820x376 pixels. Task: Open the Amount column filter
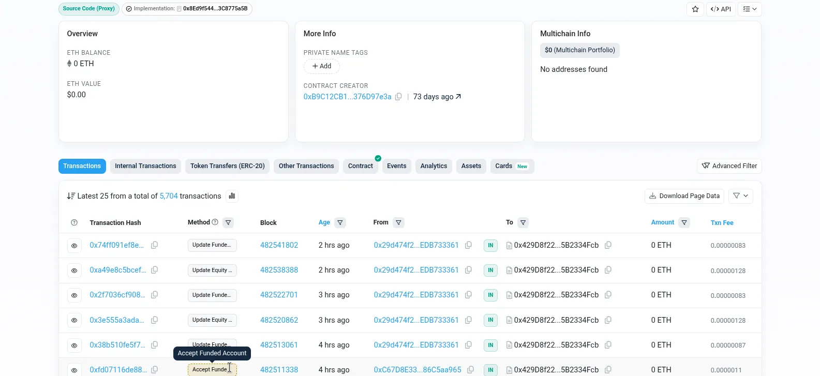point(684,223)
